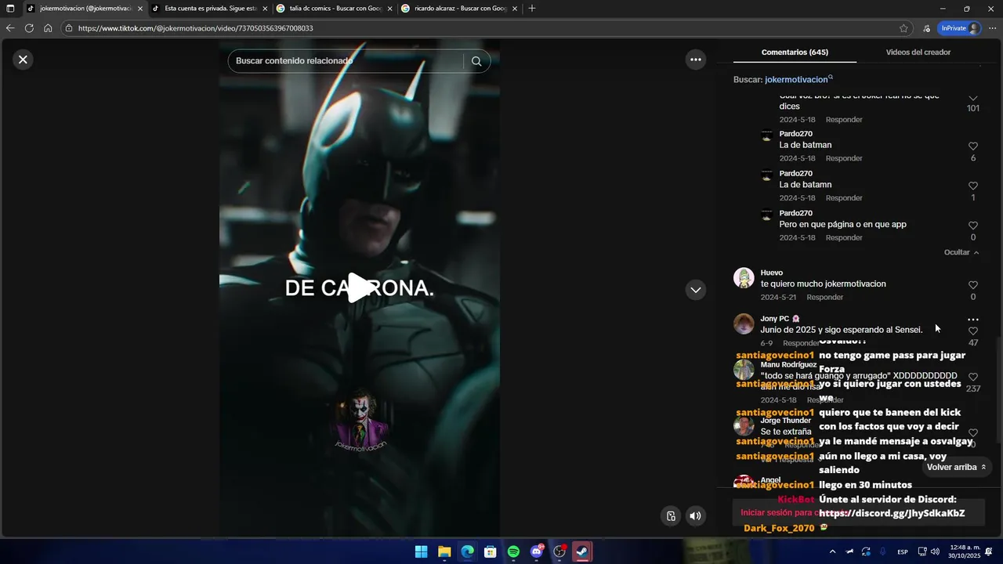This screenshot has height=564, width=1003.
Task: Expand hidden system tray icons chevron
Action: (x=832, y=551)
